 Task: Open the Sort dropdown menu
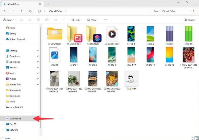77,20
